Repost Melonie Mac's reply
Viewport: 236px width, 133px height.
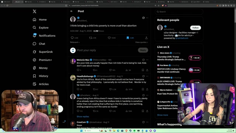[94, 70]
